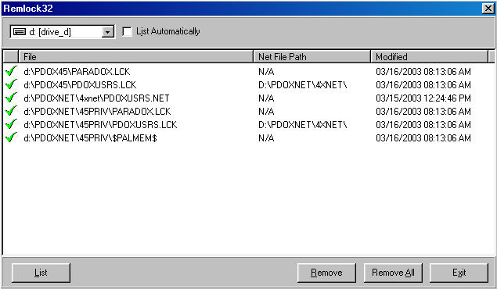The image size is (497, 289).
Task: Click the 03/15/2003 12:24:46 PM modified date
Action: point(423,98)
